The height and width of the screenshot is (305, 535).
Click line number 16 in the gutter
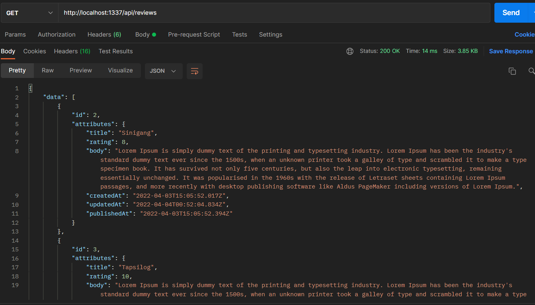pyautogui.click(x=15, y=258)
